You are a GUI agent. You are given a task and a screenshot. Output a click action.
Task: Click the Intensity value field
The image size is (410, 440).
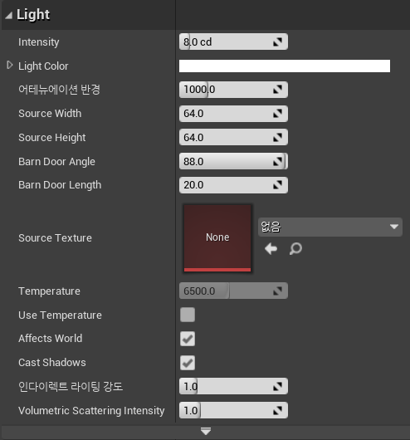(x=233, y=42)
